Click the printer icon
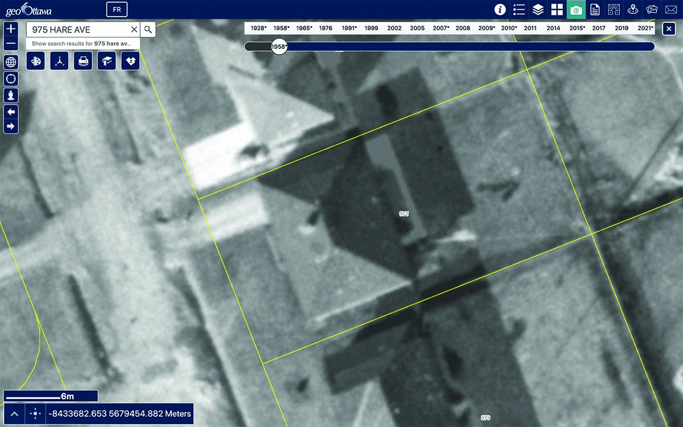Screen dimensions: 683x427 (x=83, y=61)
